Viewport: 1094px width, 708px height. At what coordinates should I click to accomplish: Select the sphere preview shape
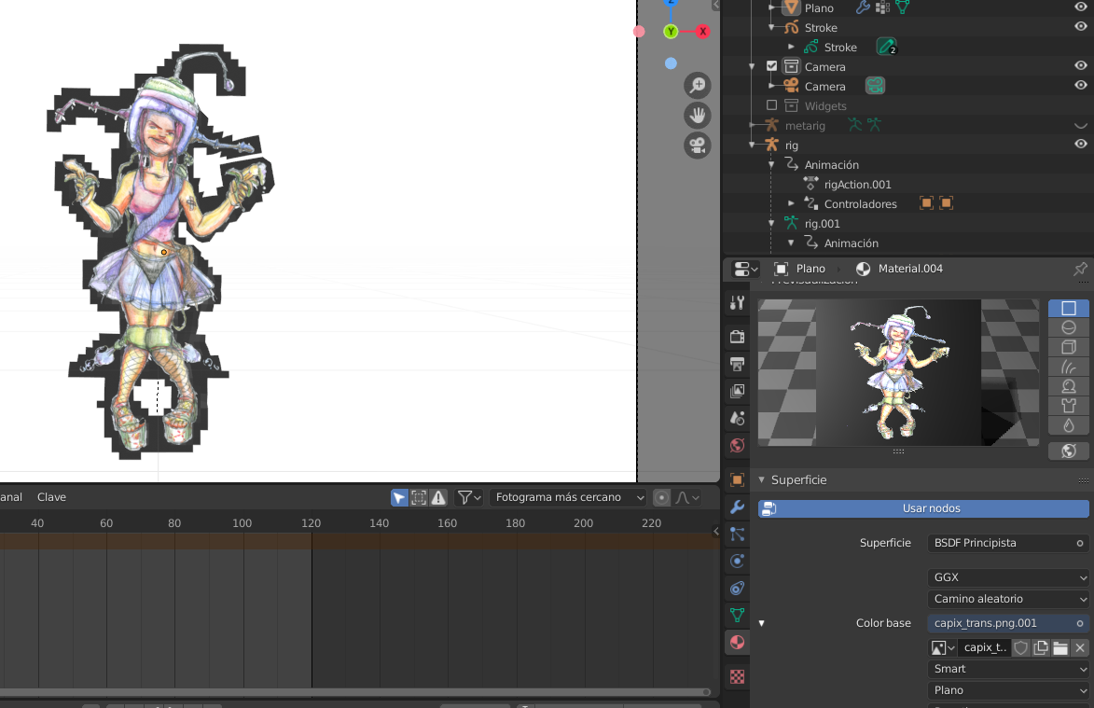tap(1068, 327)
